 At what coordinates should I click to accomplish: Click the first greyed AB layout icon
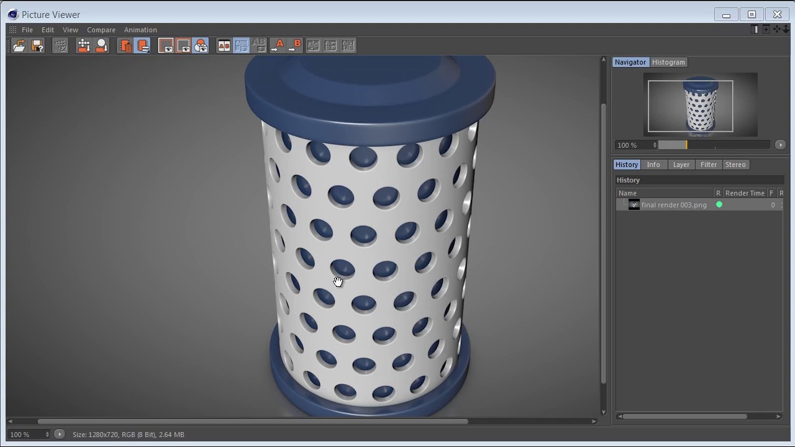pyautogui.click(x=314, y=45)
